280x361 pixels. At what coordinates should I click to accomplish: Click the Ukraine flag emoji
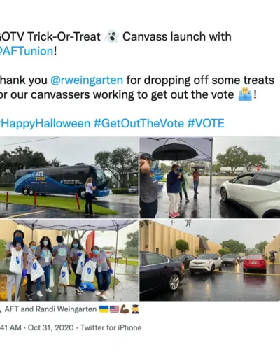point(104,309)
